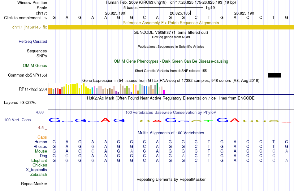Viewport: 294px width, 191px height.
Task: Click the Scale label
Action: point(42,8)
